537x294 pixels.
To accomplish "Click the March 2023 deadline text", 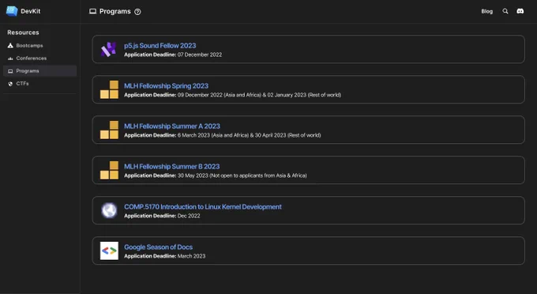I will 191,256.
